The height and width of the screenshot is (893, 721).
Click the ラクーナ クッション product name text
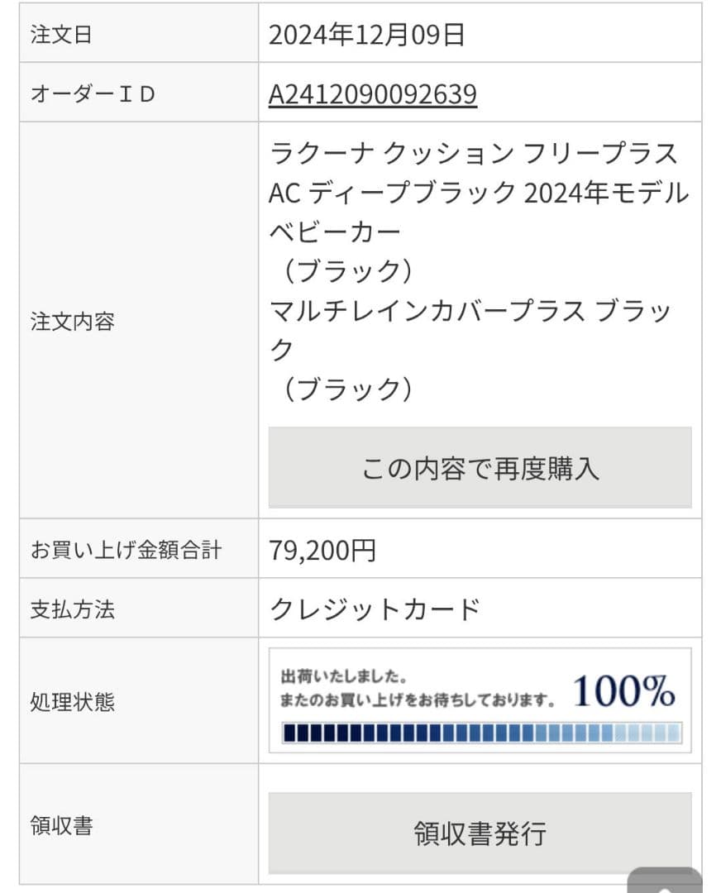471,151
